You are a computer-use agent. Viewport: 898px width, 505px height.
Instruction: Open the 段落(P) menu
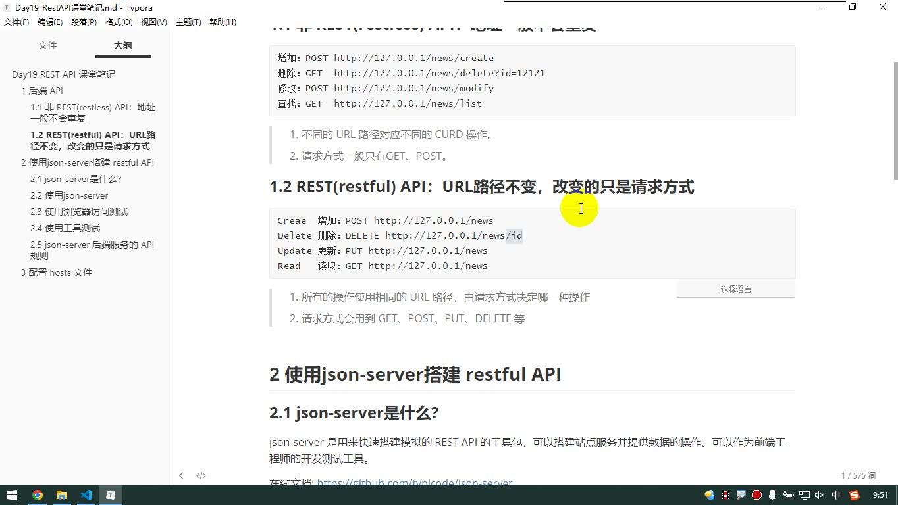84,22
